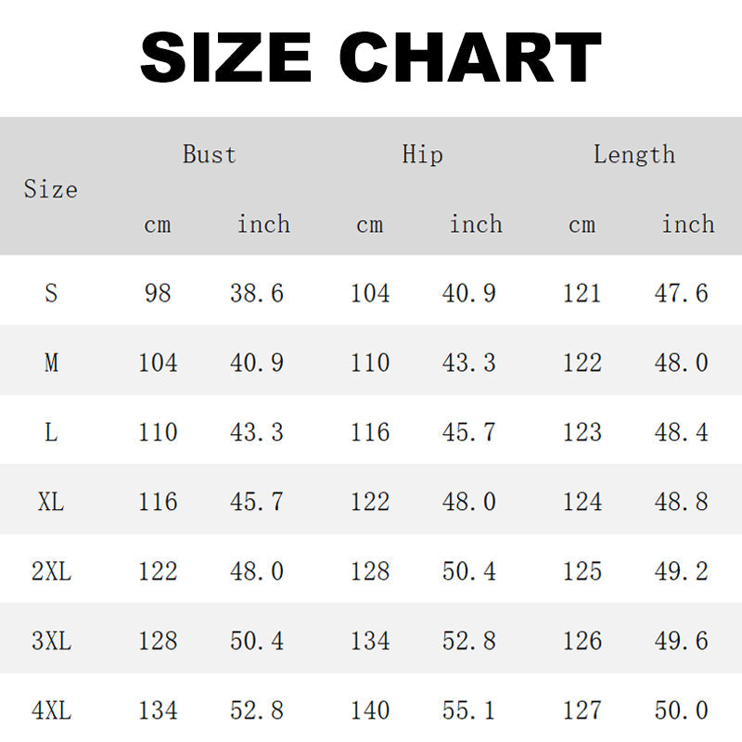742x742 pixels.
Task: Click the 49.2 inch length value
Action: pyautogui.click(x=682, y=571)
